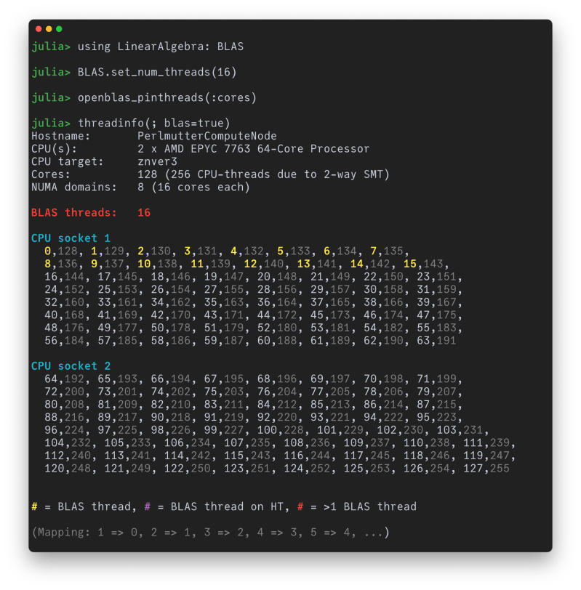The width and height of the screenshot is (581, 590).
Task: Click the 'CPU socket 2' heading
Action: 71,366
